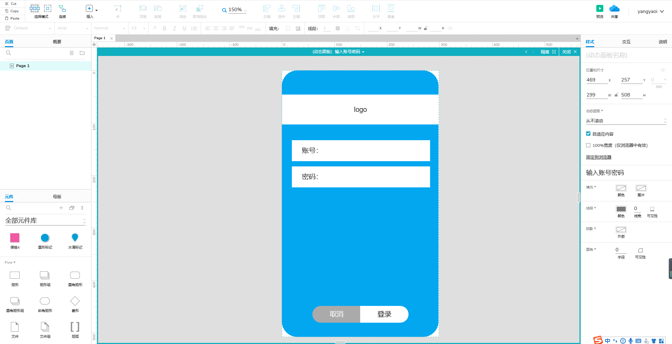Click the 左侧 align left icon
The image size is (672, 344).
tap(267, 8)
